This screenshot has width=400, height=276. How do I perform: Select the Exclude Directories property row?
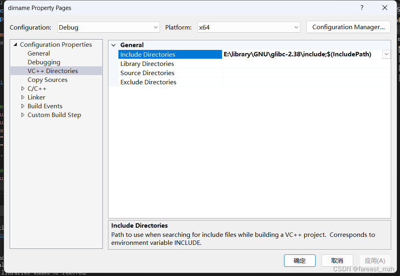coord(148,82)
